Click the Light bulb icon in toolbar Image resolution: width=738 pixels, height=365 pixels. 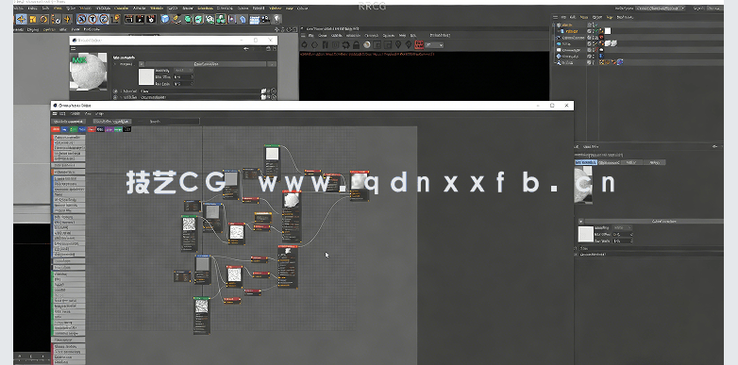(277, 19)
